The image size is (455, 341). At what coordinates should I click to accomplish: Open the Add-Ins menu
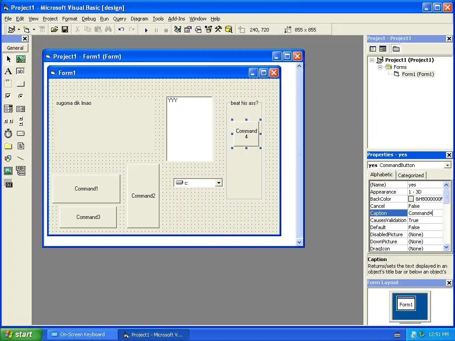click(x=176, y=19)
